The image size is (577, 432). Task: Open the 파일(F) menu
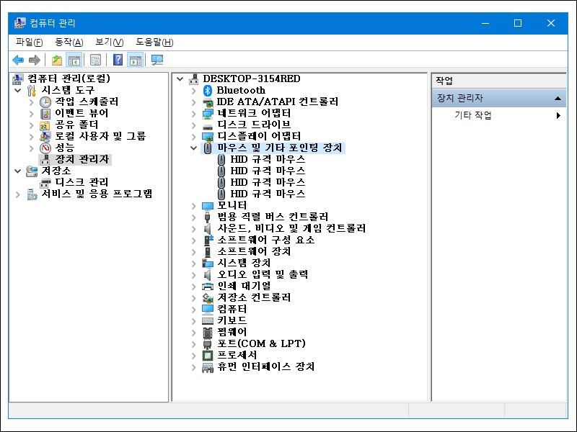29,42
